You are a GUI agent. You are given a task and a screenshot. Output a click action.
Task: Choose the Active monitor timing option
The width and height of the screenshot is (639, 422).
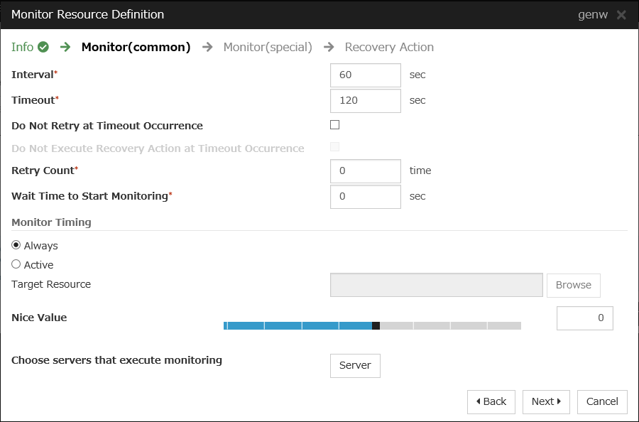(16, 264)
